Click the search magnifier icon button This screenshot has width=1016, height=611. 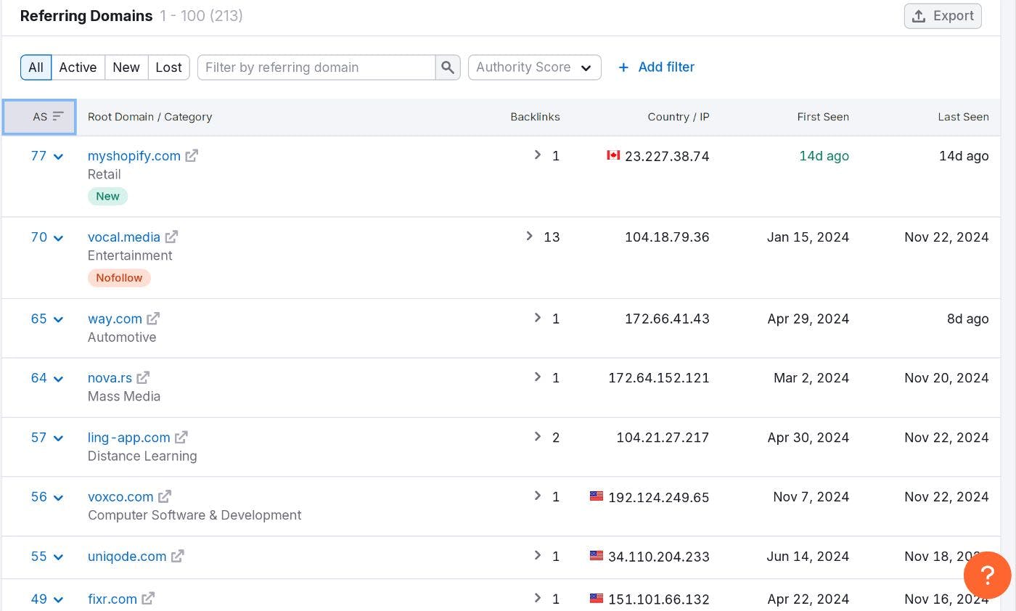[448, 67]
